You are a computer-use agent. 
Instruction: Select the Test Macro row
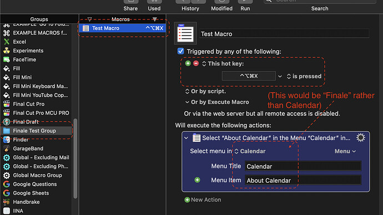coord(122,28)
